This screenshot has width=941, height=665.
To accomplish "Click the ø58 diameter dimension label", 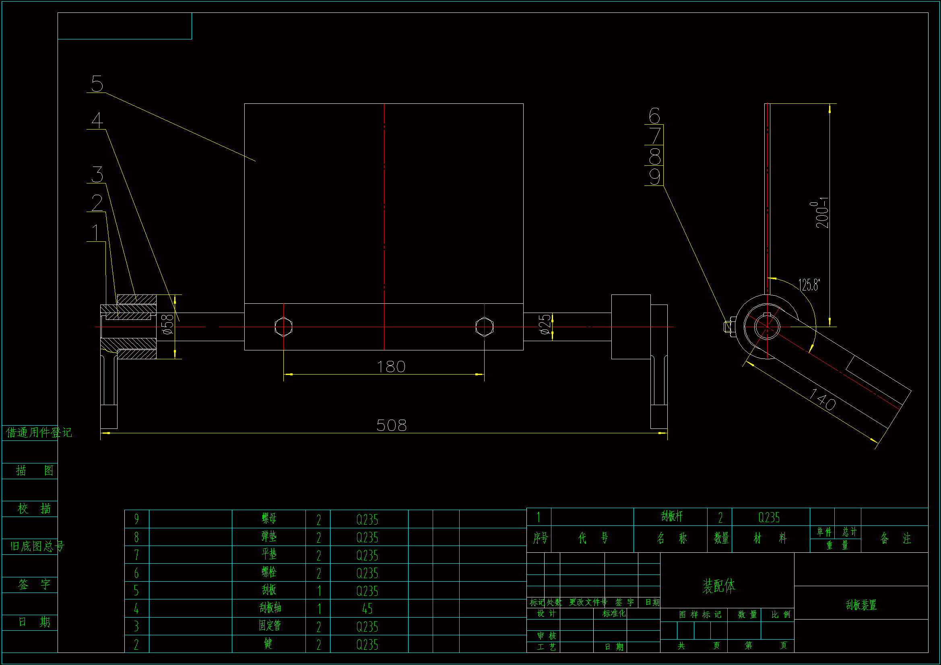I will click(x=168, y=325).
